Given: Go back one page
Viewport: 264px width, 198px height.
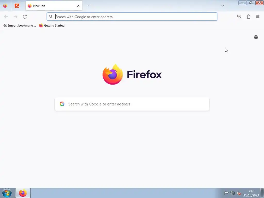Looking at the screenshot, I should (6, 17).
